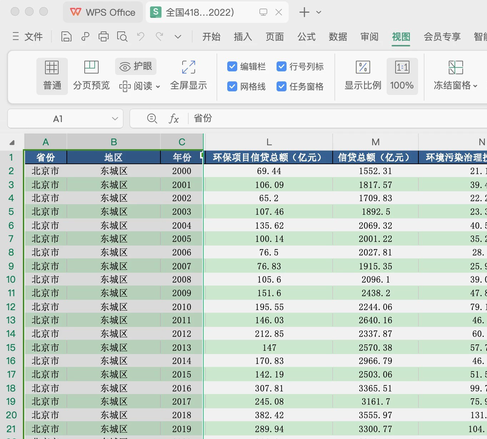Switch to the Formulas (公式) tab

(306, 37)
